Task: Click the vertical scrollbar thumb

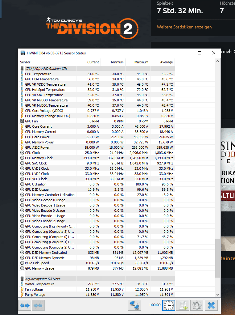Action: [x=217, y=258]
